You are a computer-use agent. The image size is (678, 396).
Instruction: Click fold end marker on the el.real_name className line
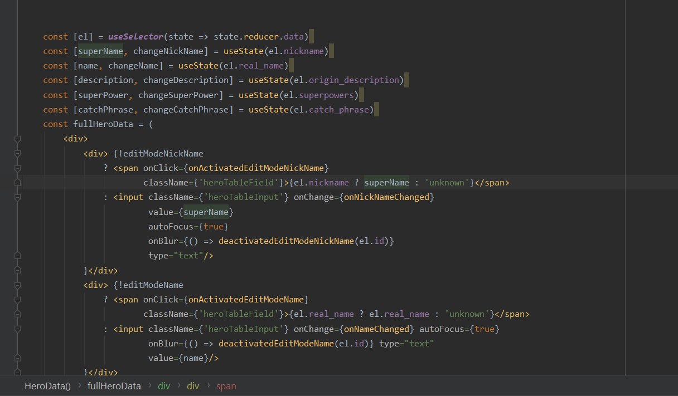coord(17,314)
